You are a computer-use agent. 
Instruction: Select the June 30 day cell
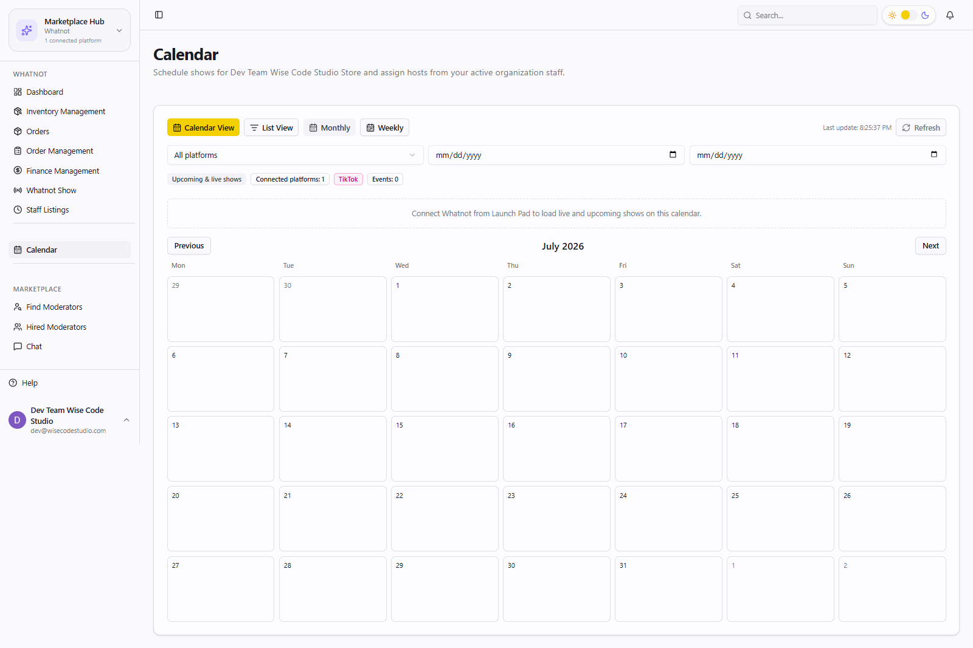pyautogui.click(x=333, y=309)
